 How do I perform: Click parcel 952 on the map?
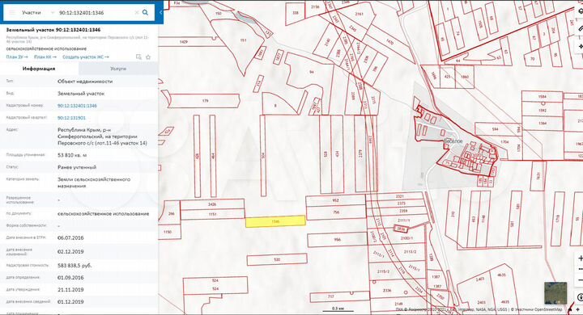pos(336,201)
